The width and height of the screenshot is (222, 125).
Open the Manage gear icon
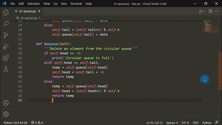[6, 114]
